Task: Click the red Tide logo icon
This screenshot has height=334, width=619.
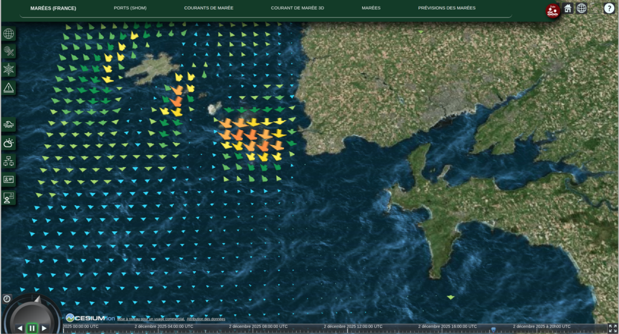Action: coord(553,10)
